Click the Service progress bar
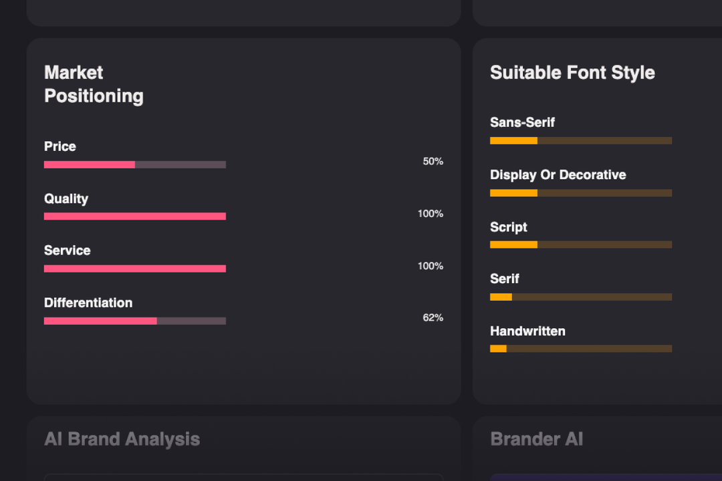The image size is (722, 481). [x=135, y=269]
